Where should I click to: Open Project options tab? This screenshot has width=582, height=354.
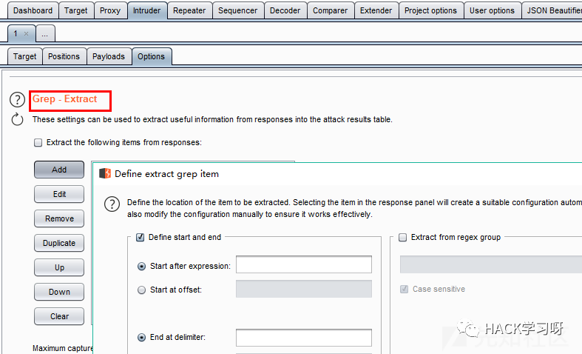pos(430,11)
